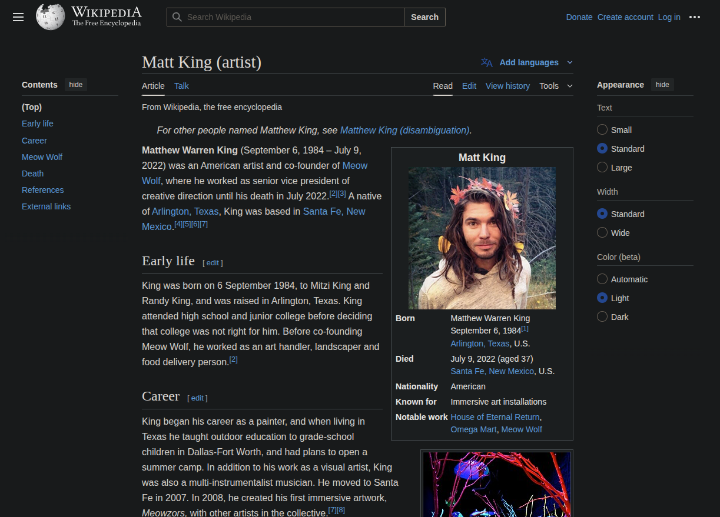Hide the Appearance panel
This screenshot has width=720, height=517.
click(x=662, y=85)
